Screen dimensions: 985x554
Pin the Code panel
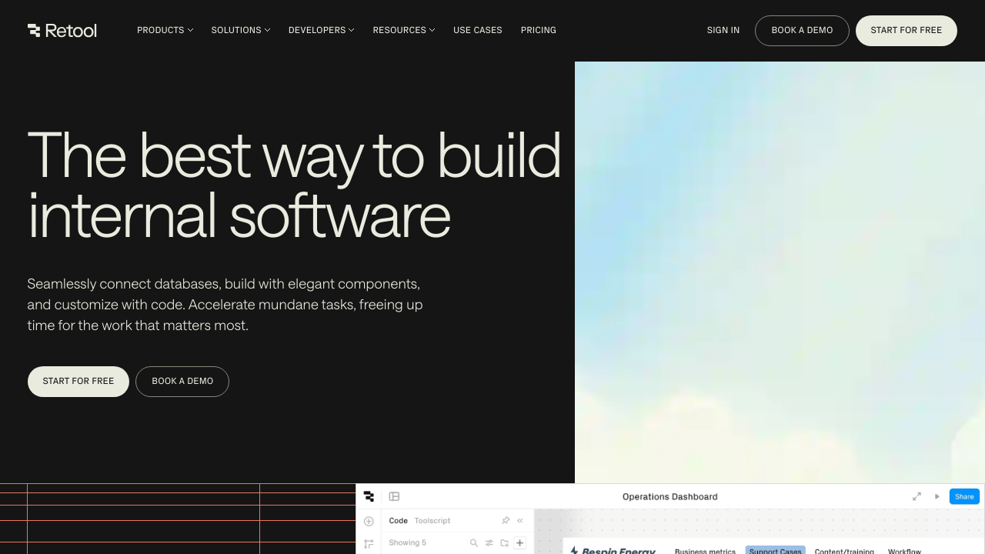click(506, 521)
